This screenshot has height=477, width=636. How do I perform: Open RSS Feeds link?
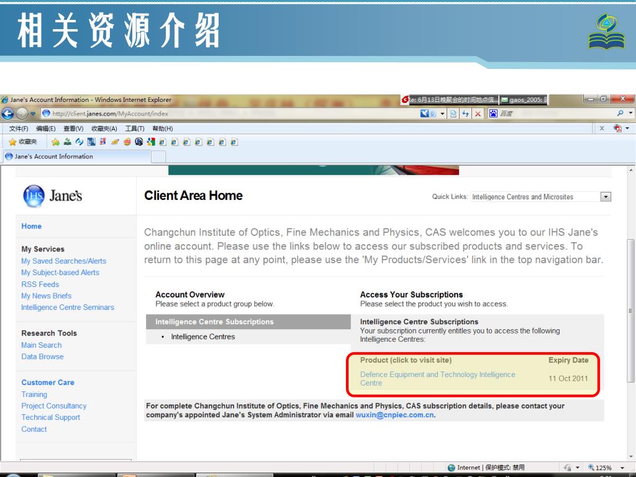pyautogui.click(x=40, y=284)
